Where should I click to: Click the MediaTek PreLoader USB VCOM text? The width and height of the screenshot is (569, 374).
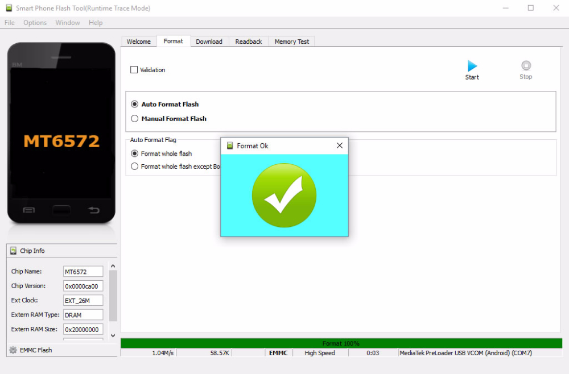pos(465,353)
